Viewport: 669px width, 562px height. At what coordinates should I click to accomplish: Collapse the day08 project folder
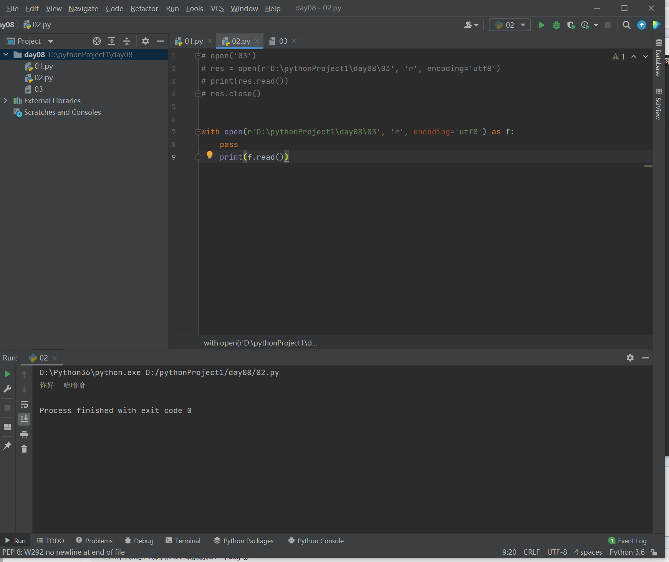[6, 55]
